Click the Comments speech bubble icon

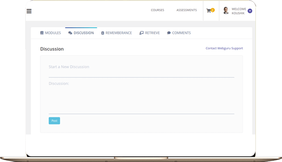[169, 33]
